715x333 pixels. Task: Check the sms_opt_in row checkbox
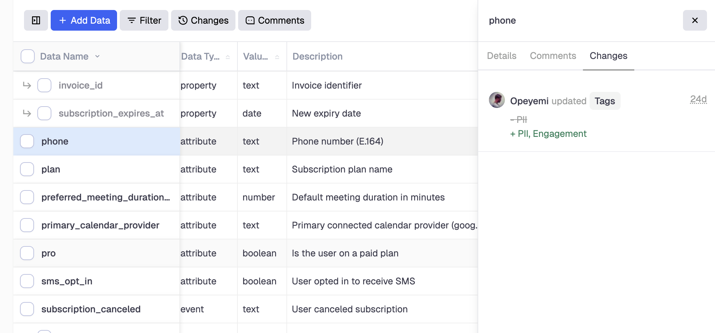[27, 281]
